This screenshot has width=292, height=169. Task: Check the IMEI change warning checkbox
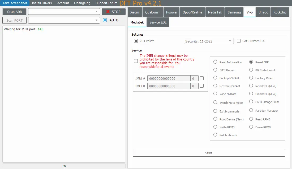click(x=136, y=61)
